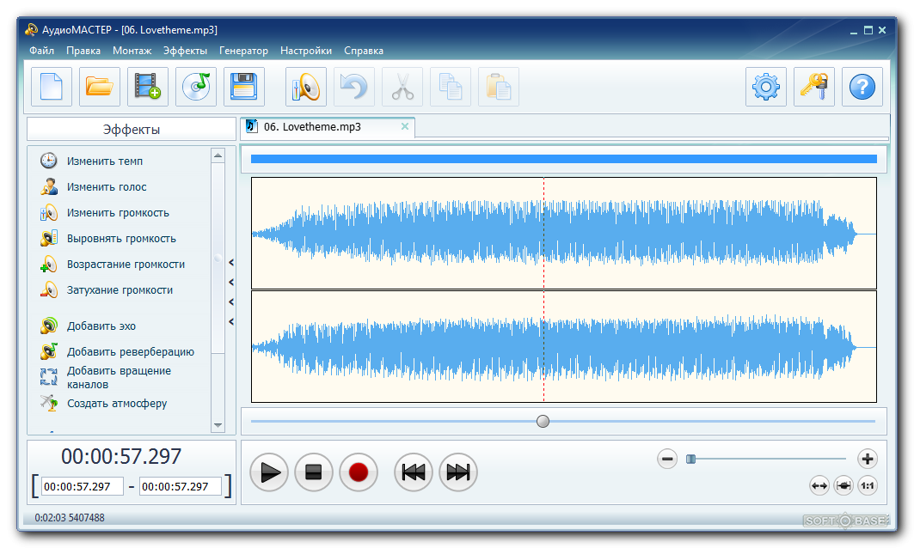The width and height of the screenshot is (914, 548).
Task: Copy selection using the copy icon
Action: pos(451,87)
